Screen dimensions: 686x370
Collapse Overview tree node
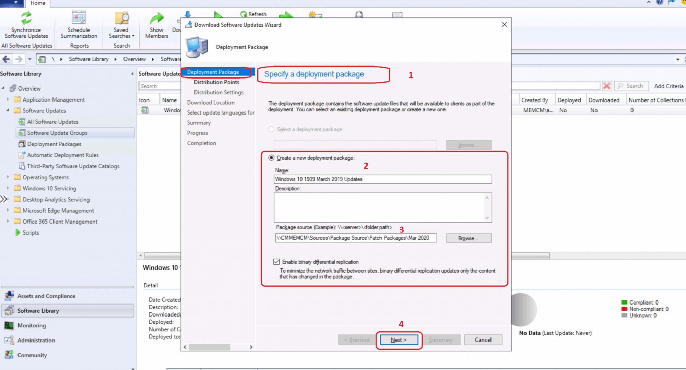pyautogui.click(x=3, y=88)
